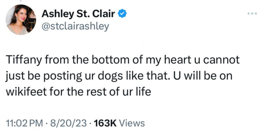Click the 11:02 PM timestamp
257x130 pixels.
[23, 123]
